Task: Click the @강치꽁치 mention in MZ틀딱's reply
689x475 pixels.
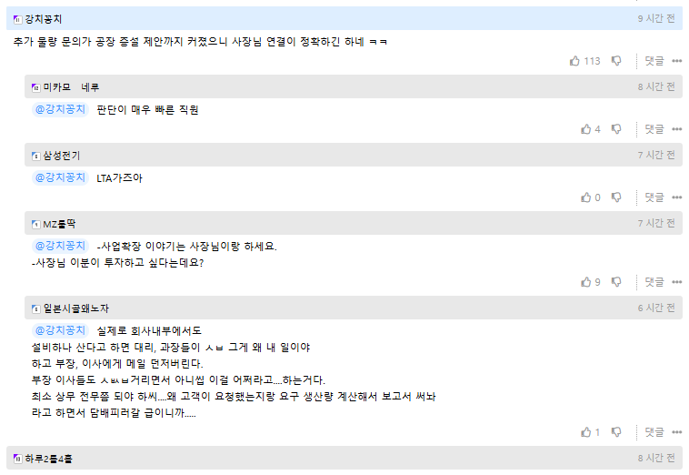Action: (x=60, y=246)
